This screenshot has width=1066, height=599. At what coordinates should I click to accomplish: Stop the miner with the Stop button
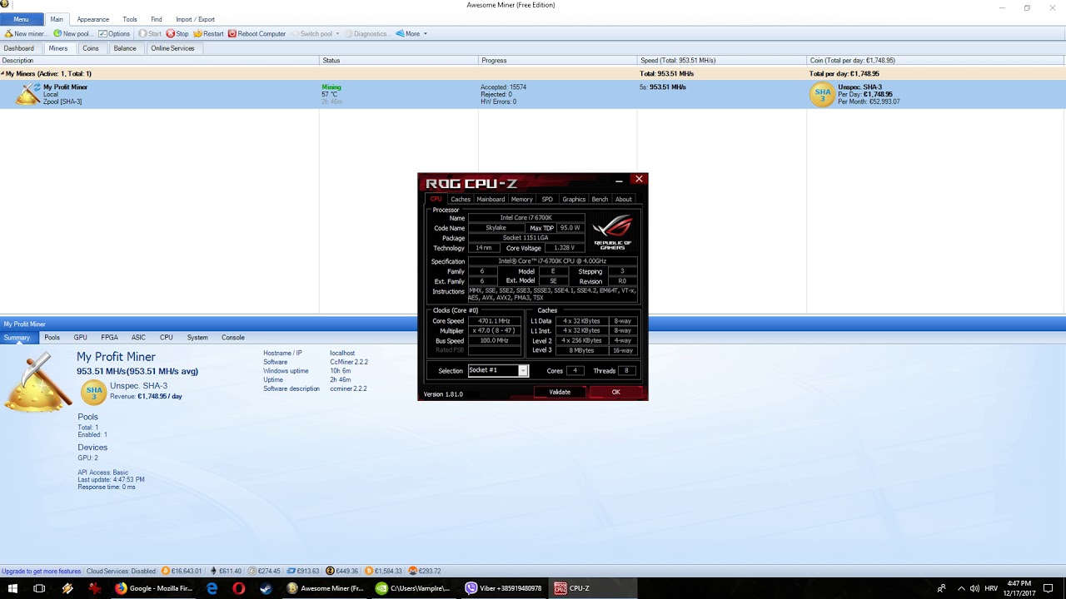click(x=177, y=34)
